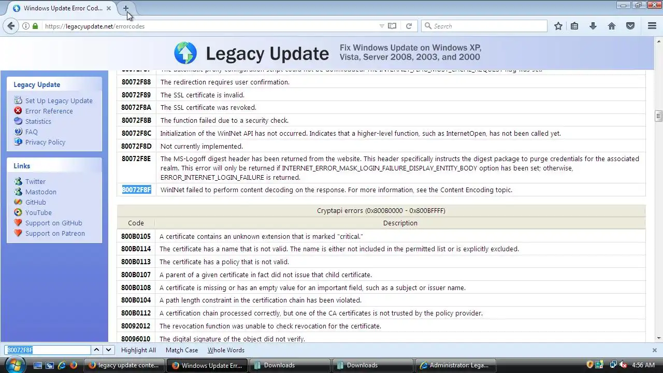The height and width of the screenshot is (373, 663).
Task: Enter Reader View with the book icon
Action: (392, 26)
